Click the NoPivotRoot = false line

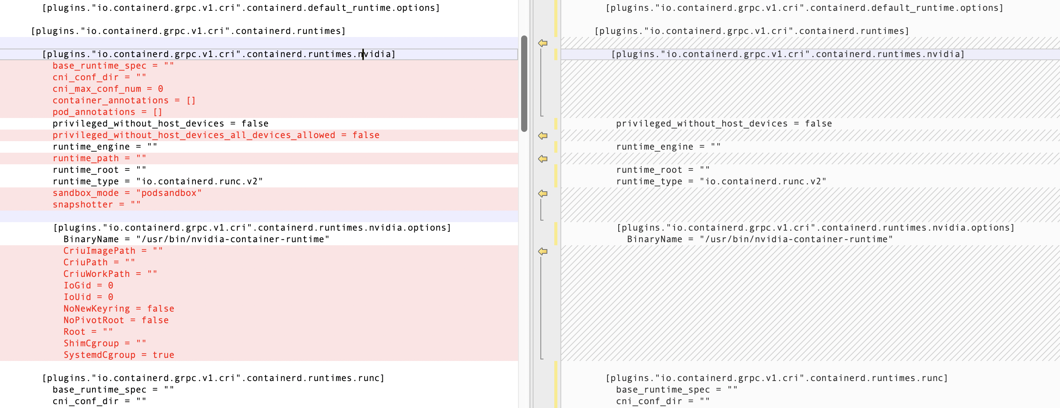tap(116, 320)
